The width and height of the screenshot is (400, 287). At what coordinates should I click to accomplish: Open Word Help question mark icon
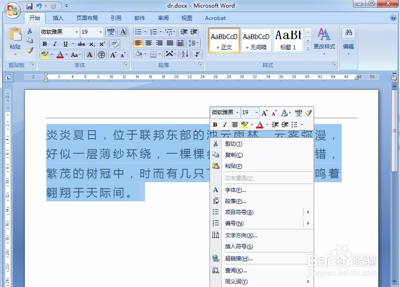393,18
